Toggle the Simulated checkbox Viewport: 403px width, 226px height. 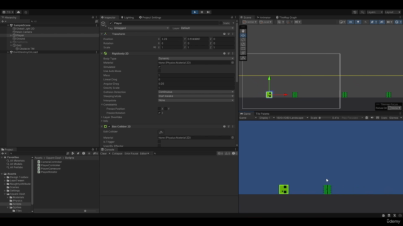(x=159, y=67)
